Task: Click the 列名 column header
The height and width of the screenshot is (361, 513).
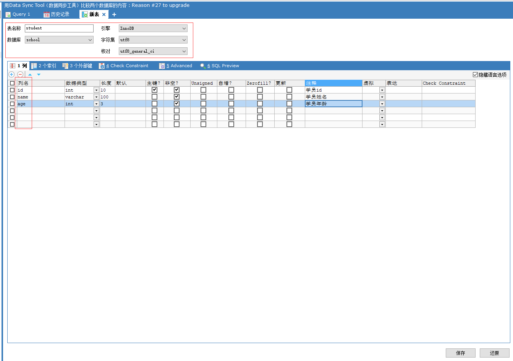Action: click(x=40, y=83)
